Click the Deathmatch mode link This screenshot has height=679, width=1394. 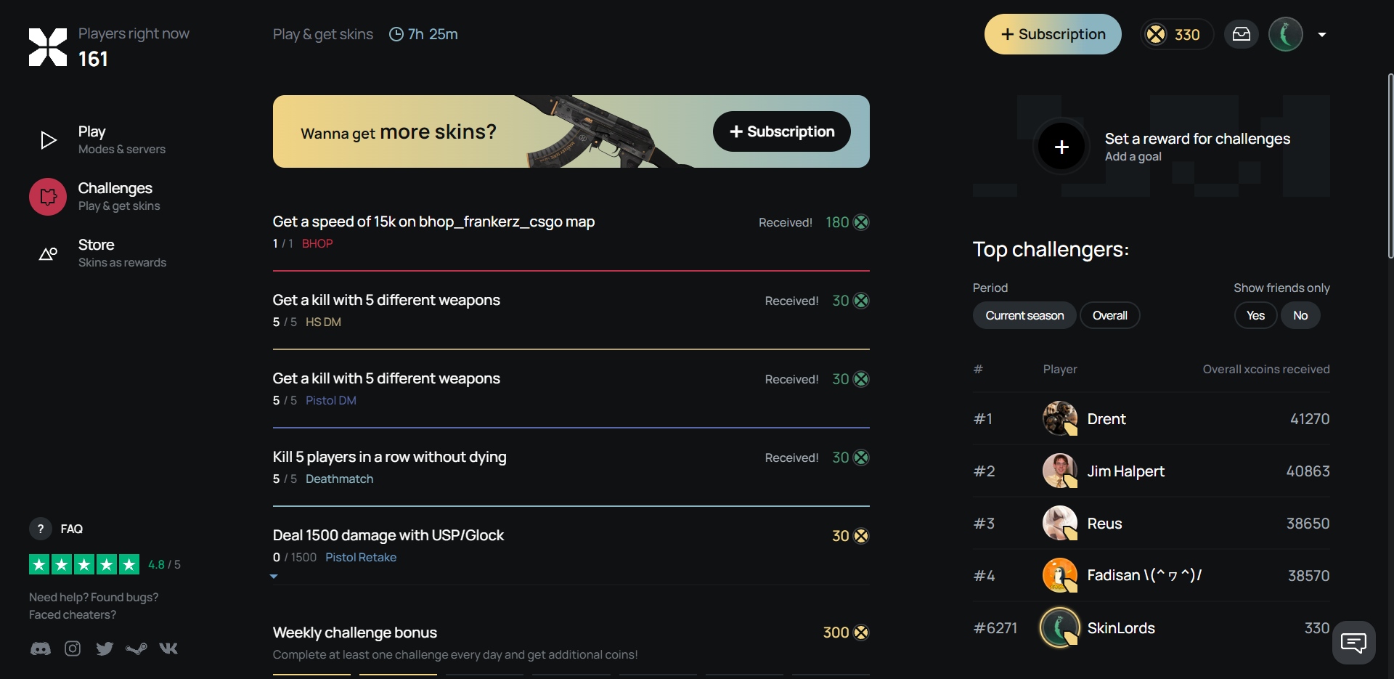[x=339, y=479]
